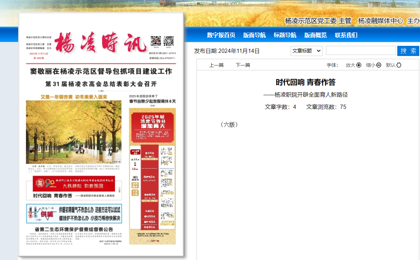This screenshot has height=260, width=420.
Task: Go to previous article 上一篇
Action: [216, 65]
